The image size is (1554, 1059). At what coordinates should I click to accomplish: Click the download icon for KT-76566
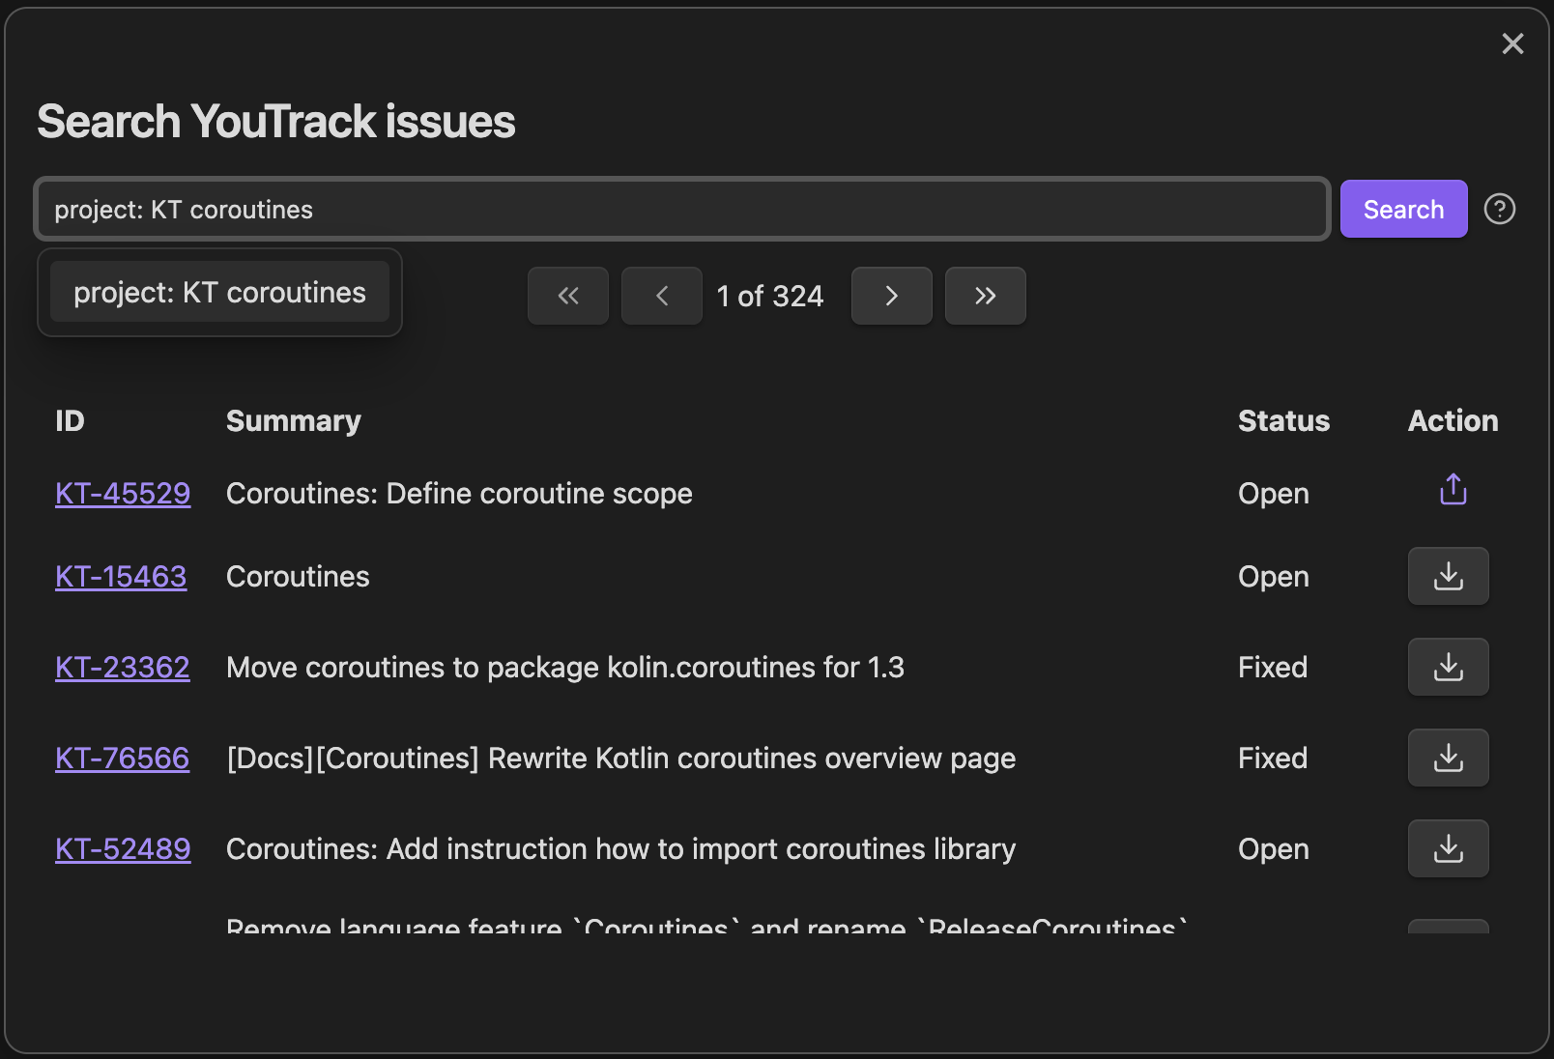point(1449,758)
